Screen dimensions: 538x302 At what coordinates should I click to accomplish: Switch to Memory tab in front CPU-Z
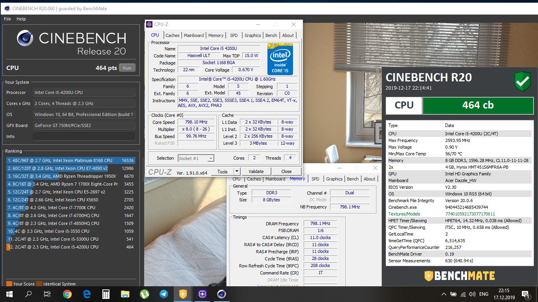tap(216, 35)
